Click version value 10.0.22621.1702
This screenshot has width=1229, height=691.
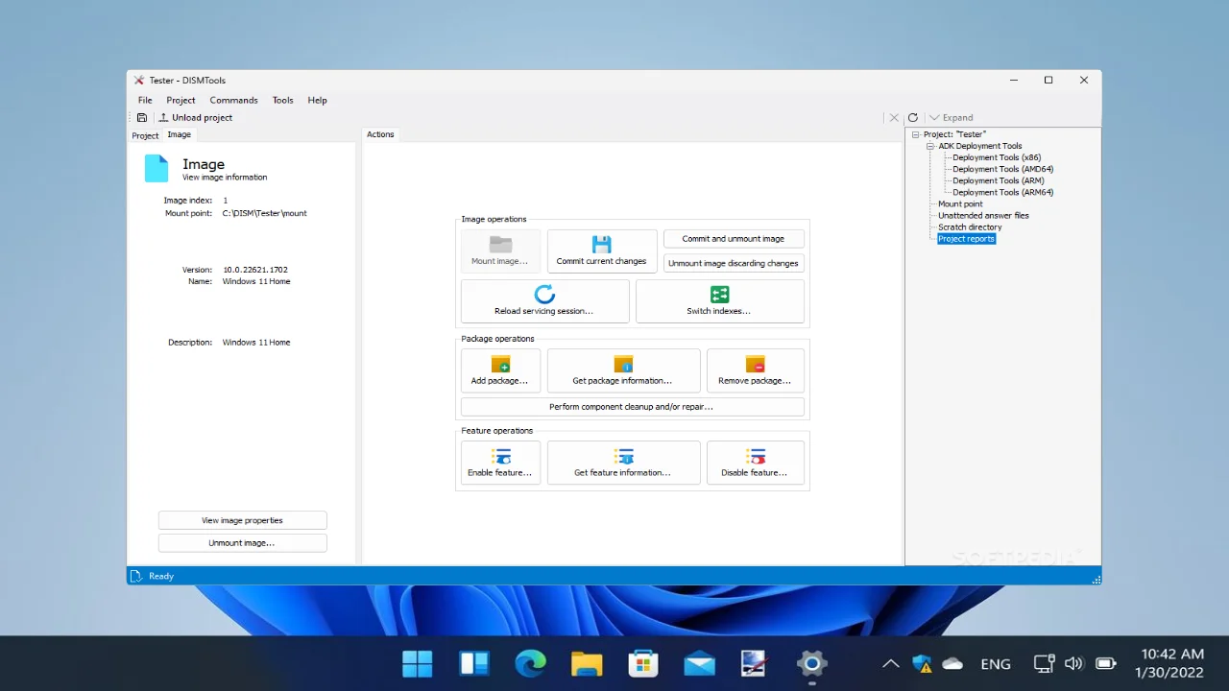click(x=255, y=270)
